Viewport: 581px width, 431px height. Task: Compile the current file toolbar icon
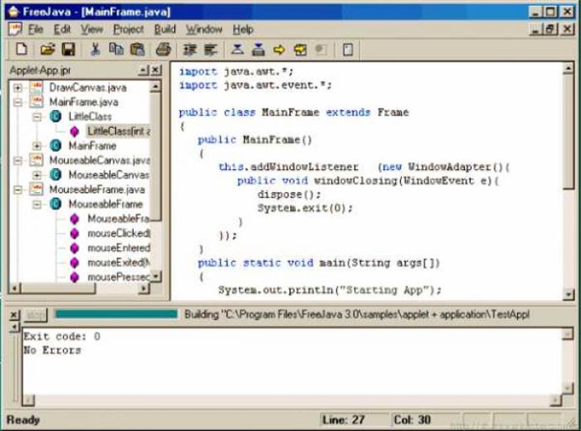(x=237, y=49)
